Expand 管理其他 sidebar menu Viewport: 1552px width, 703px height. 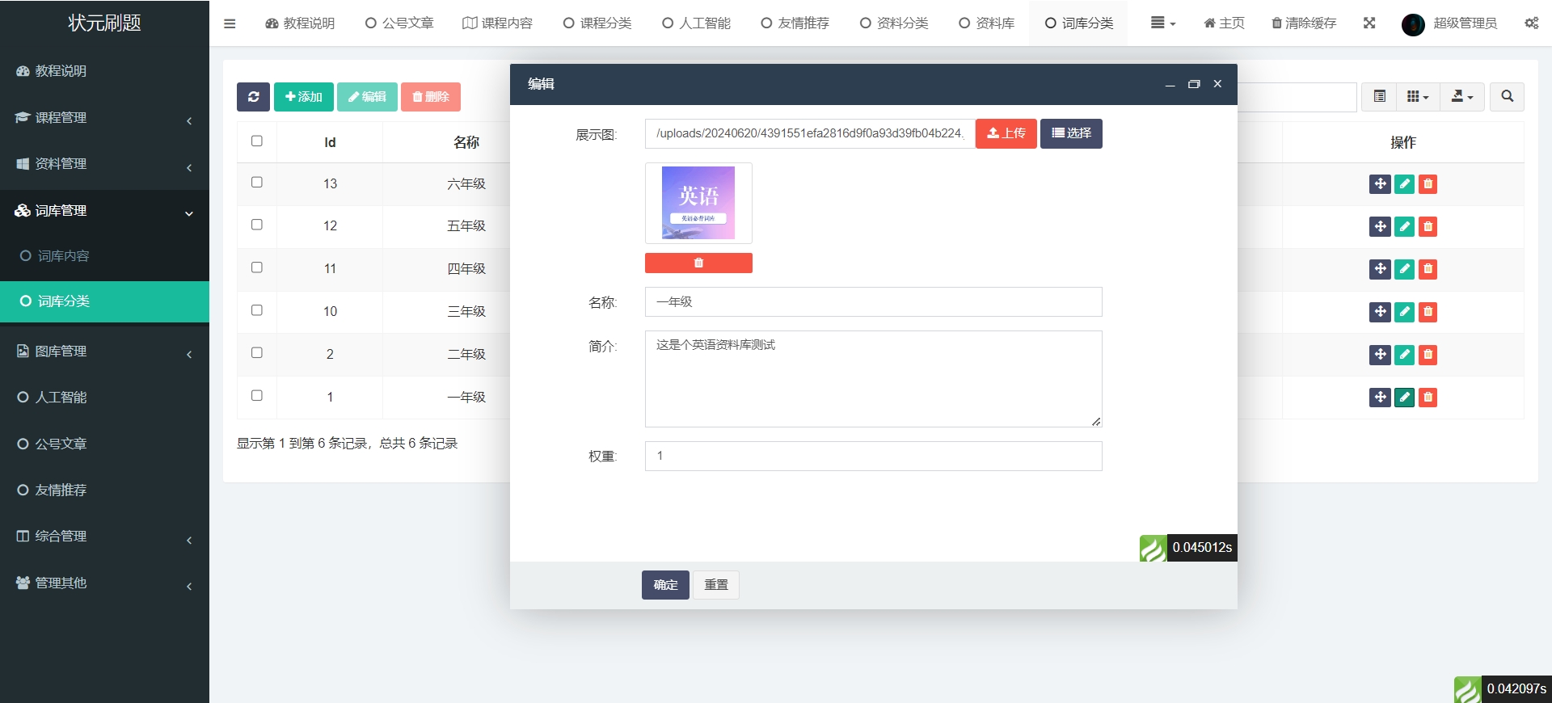click(x=104, y=583)
